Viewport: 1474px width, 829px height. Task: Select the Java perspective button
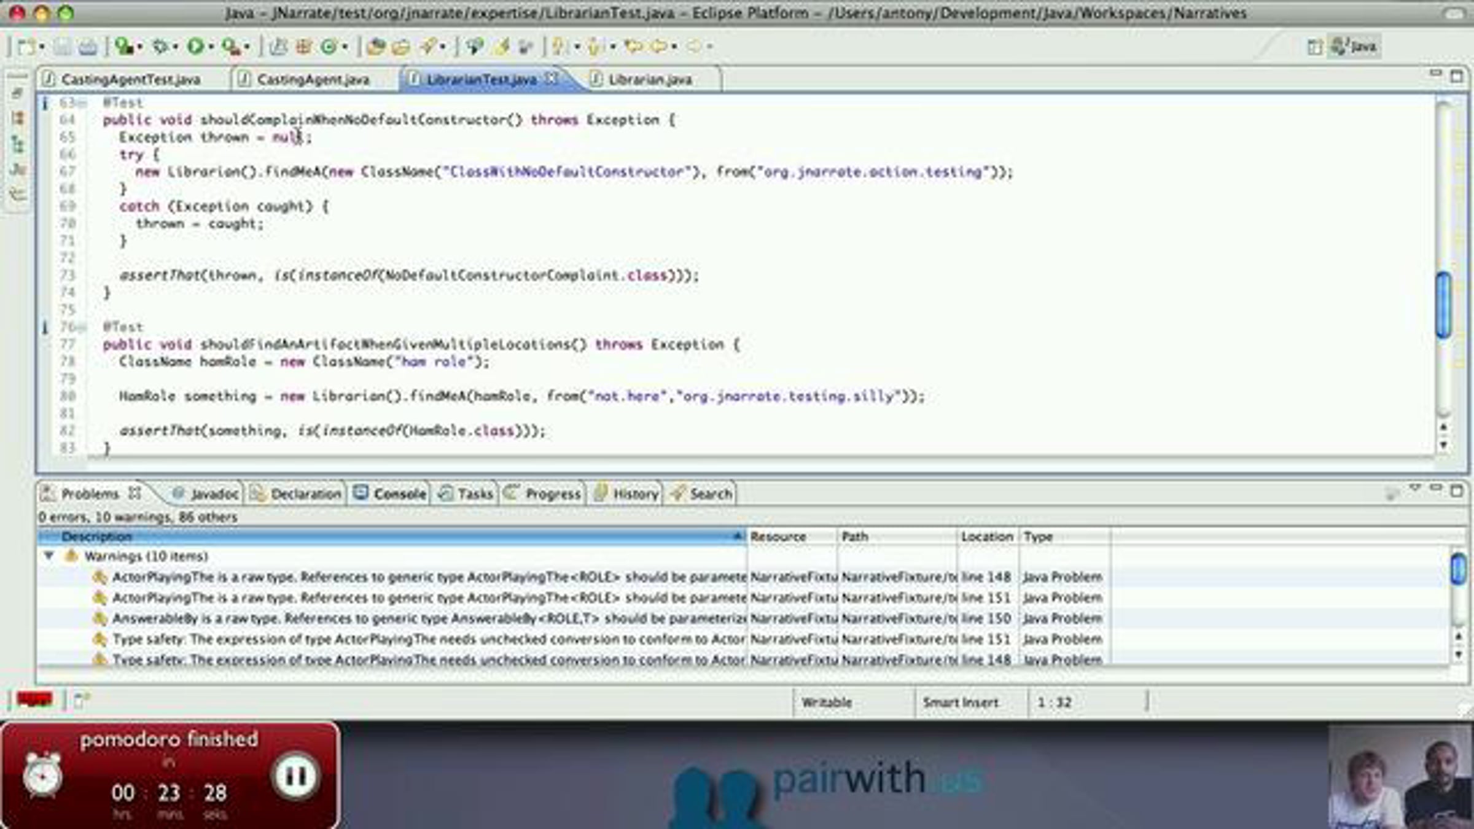point(1355,47)
